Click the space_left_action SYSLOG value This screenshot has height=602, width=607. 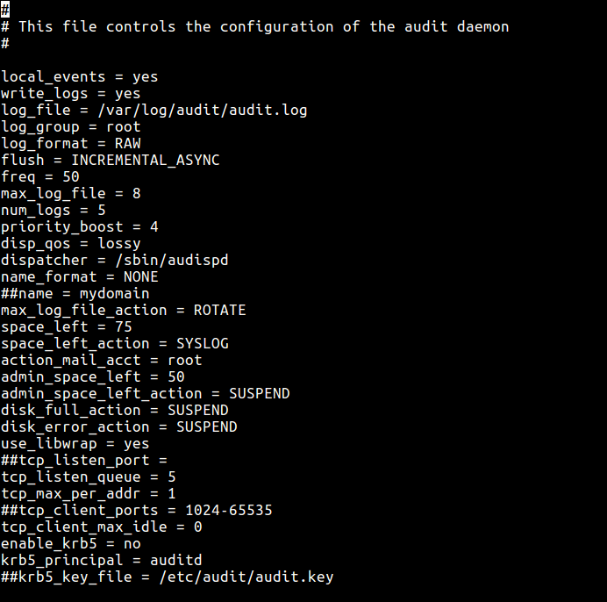202,343
